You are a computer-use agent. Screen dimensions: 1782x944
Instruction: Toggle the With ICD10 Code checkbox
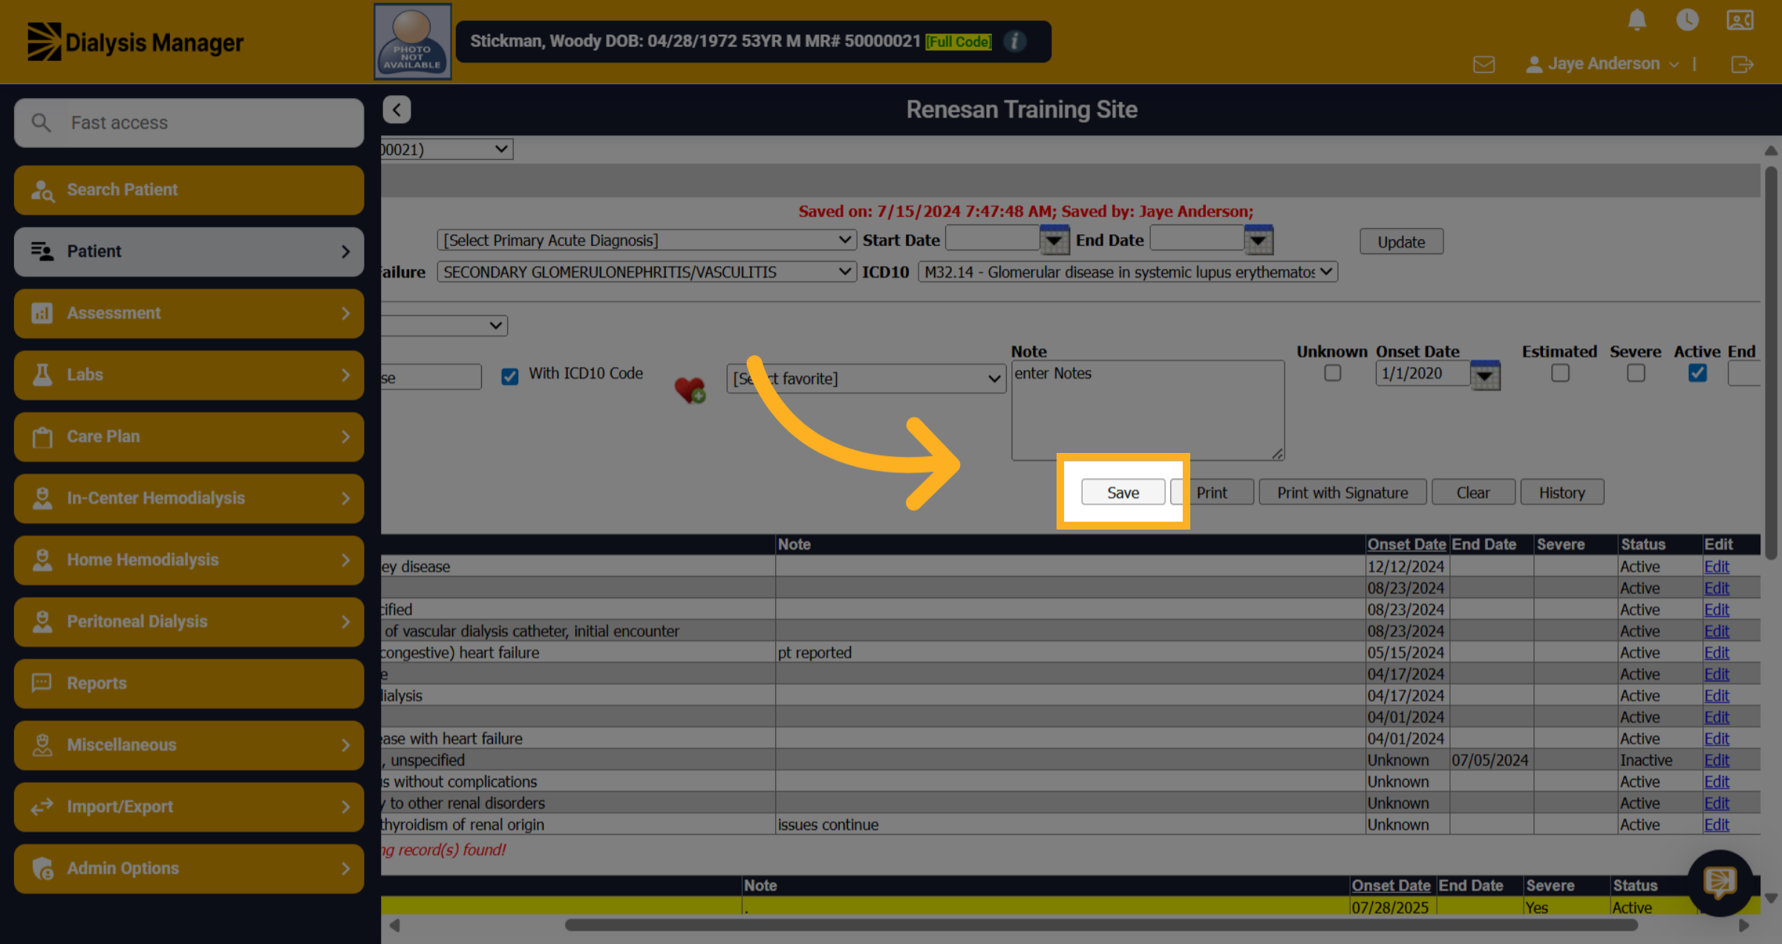pyautogui.click(x=509, y=377)
